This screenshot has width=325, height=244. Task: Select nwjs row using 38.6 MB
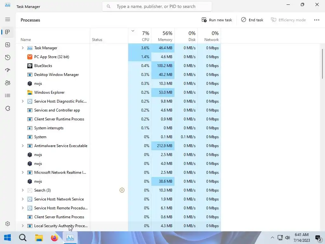click(x=118, y=181)
